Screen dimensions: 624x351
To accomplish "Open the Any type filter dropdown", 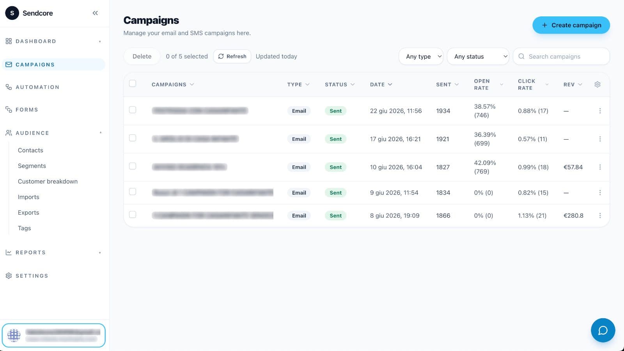I will [421, 57].
